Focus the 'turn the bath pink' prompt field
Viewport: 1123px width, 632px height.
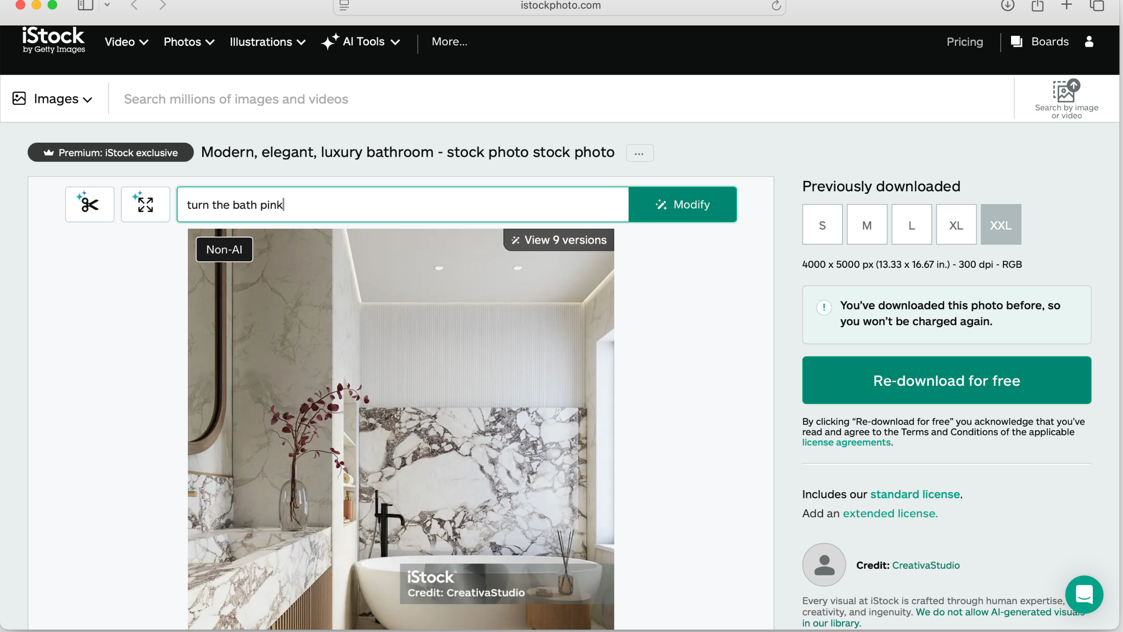(403, 204)
